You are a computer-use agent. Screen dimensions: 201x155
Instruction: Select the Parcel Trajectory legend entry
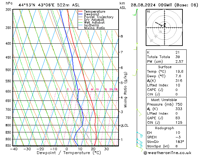pyautogui.click(x=98, y=17)
